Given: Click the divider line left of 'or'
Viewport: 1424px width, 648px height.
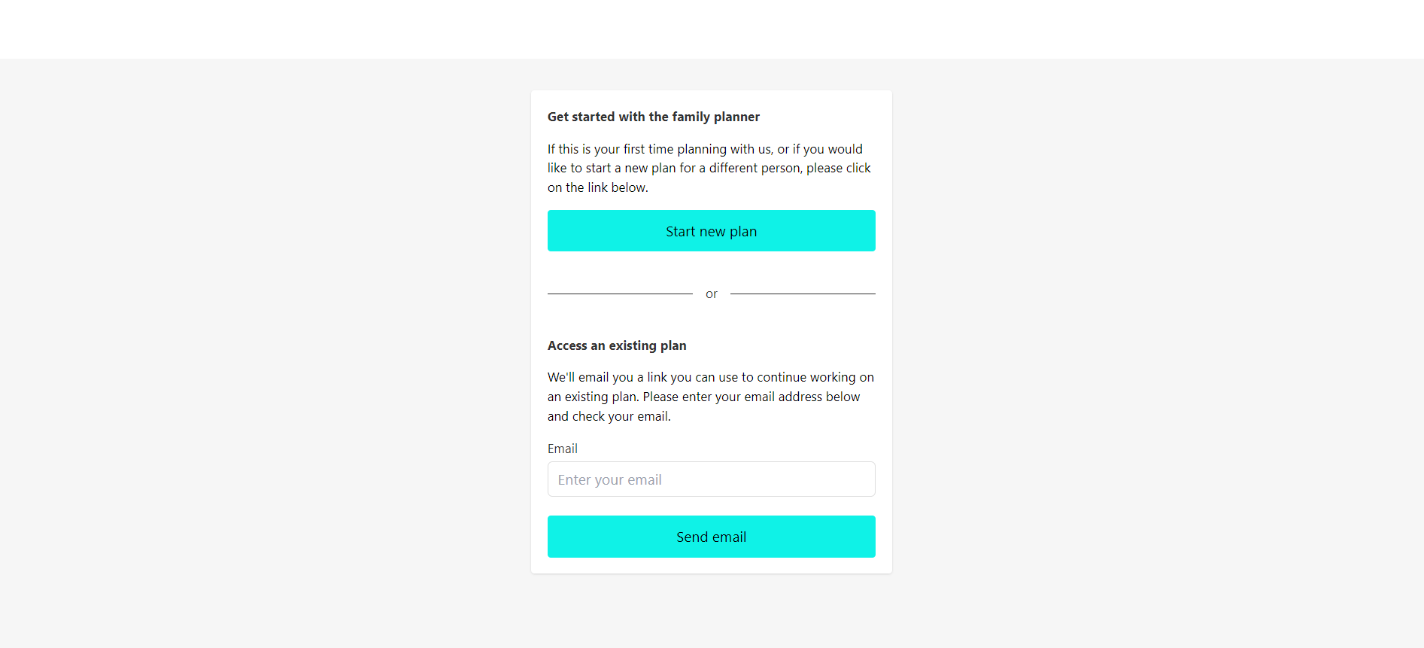Looking at the screenshot, I should tap(619, 294).
